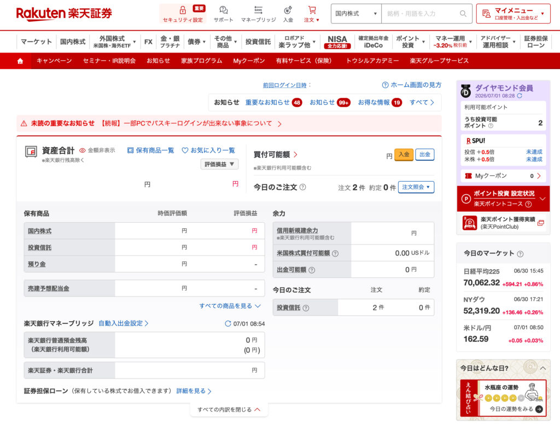
Task: Click help icon beside ホーム画面の見方
Action: pyautogui.click(x=385, y=85)
